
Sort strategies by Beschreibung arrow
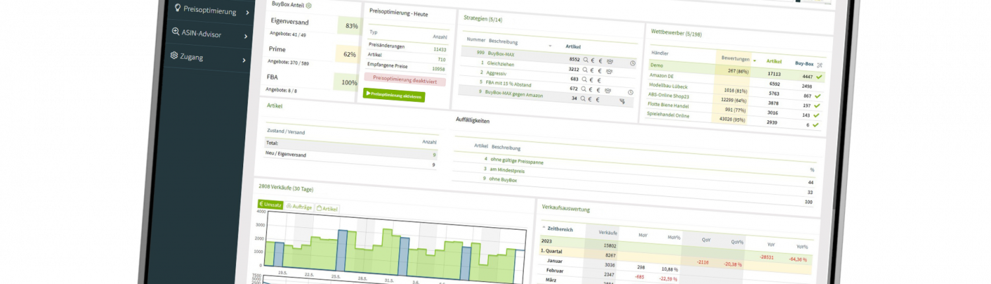click(x=550, y=46)
